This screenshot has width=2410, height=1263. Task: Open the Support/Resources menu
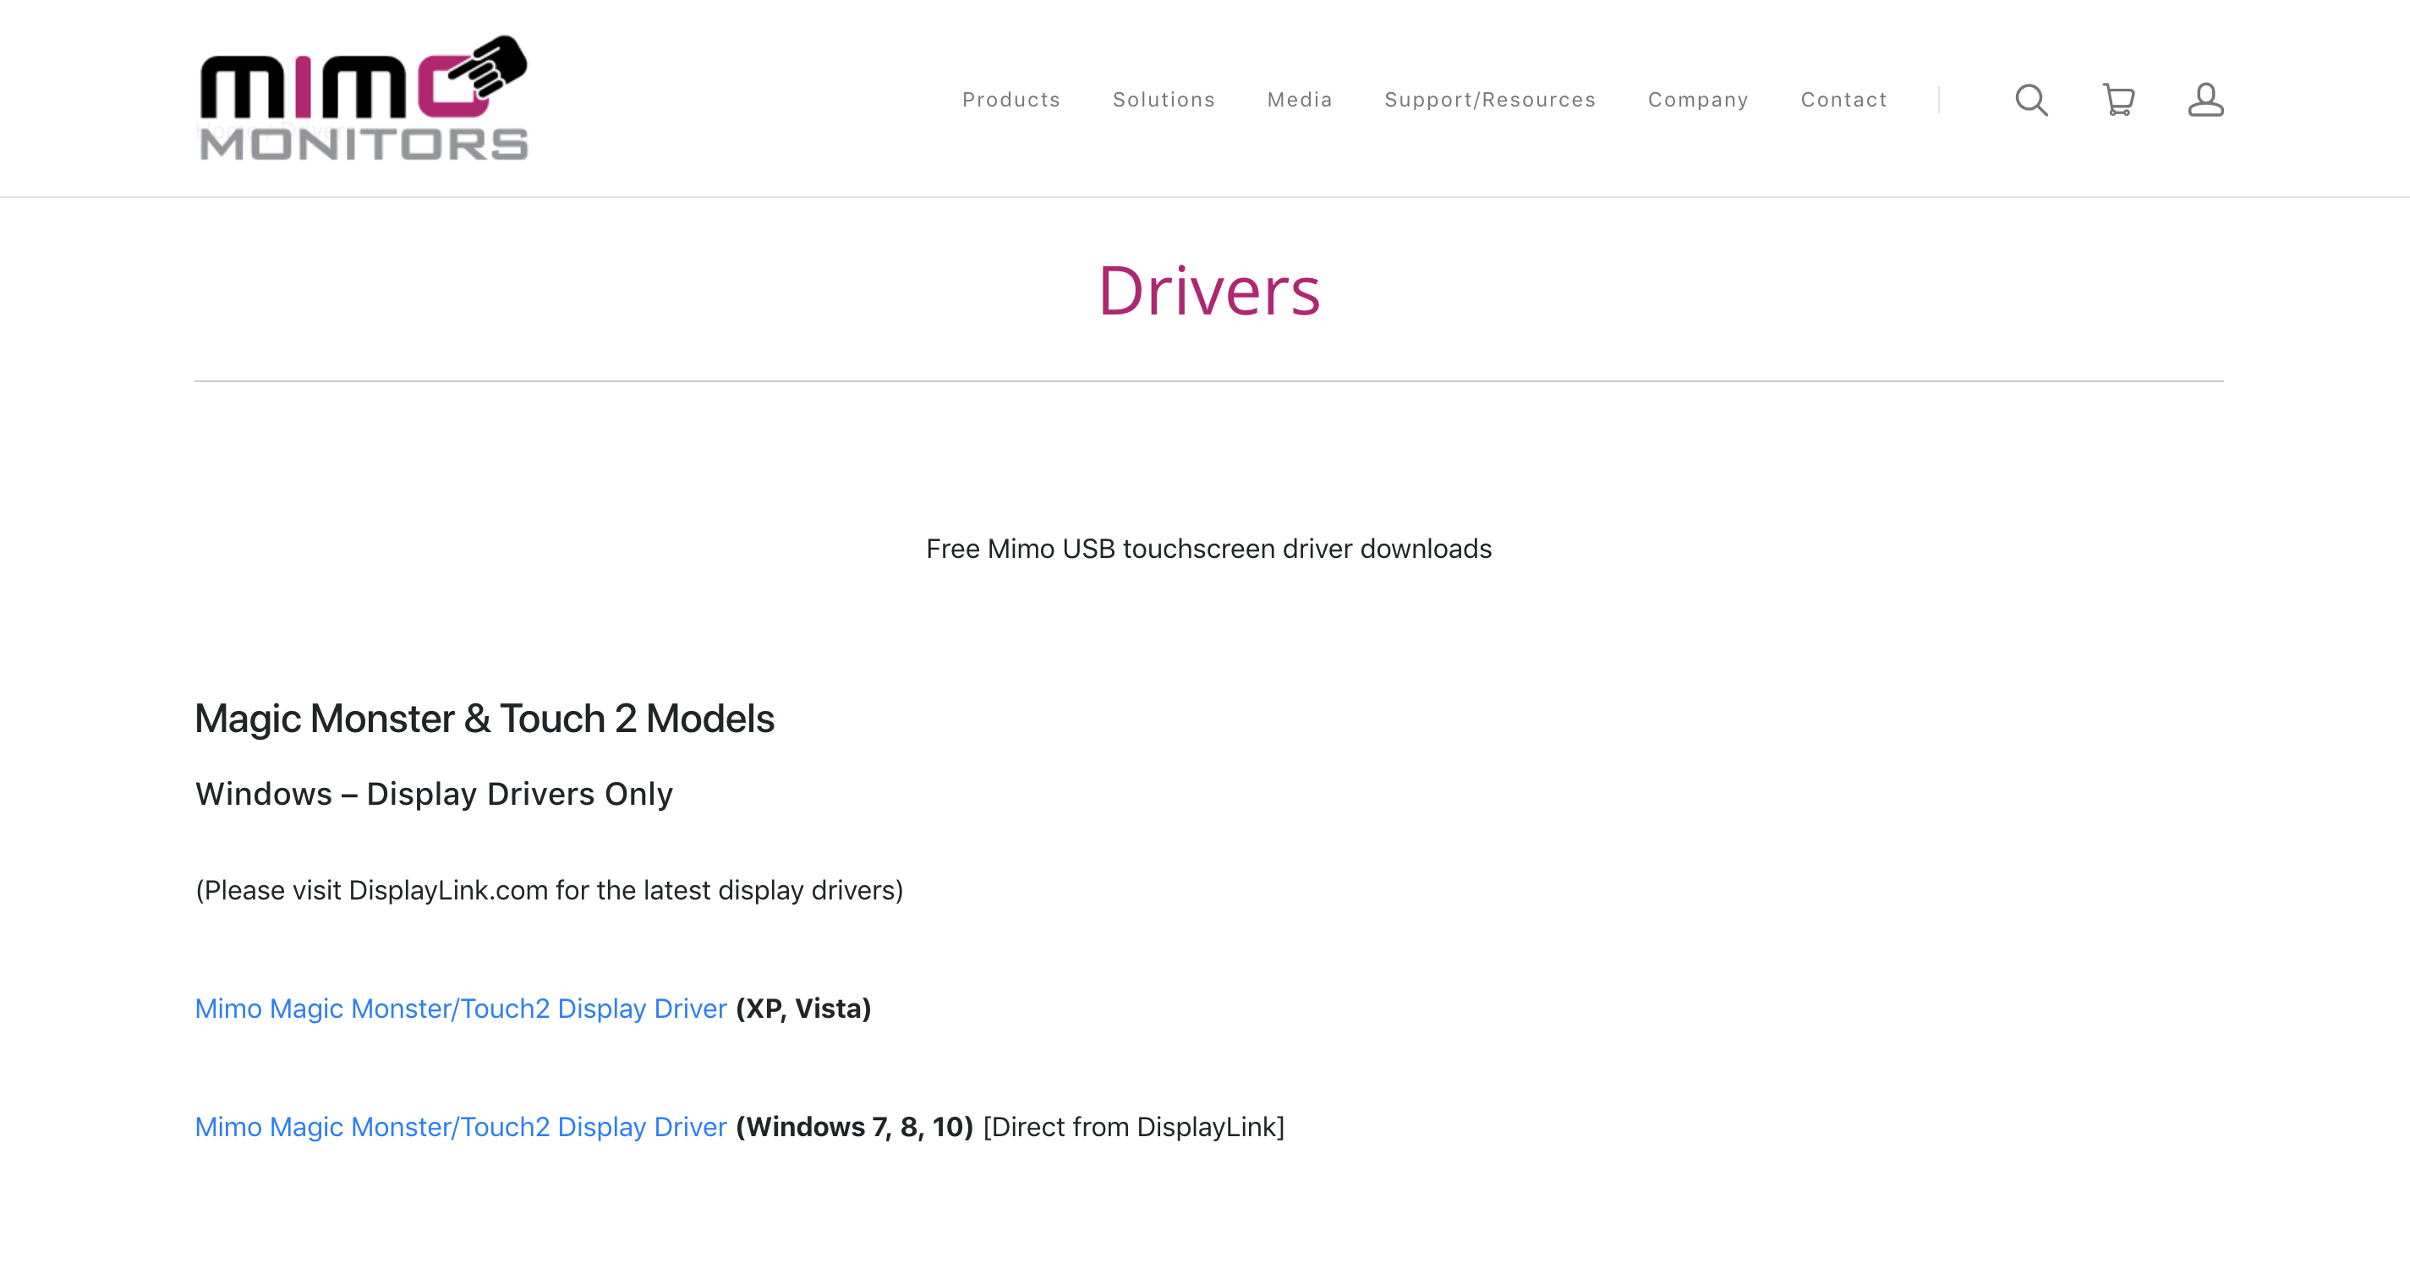[1489, 100]
